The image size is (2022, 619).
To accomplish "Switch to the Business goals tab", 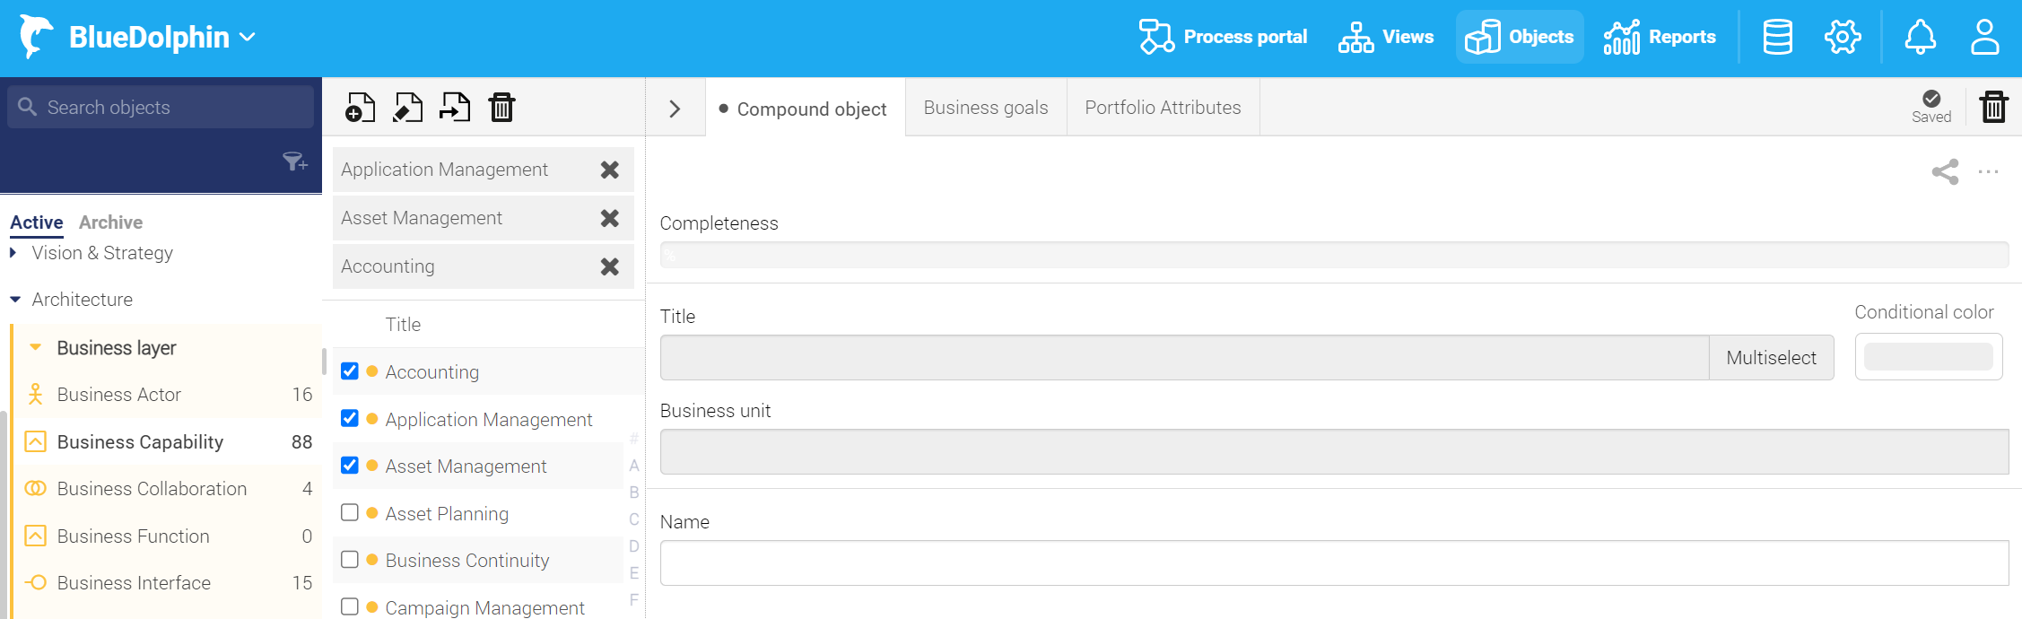I will [x=986, y=108].
